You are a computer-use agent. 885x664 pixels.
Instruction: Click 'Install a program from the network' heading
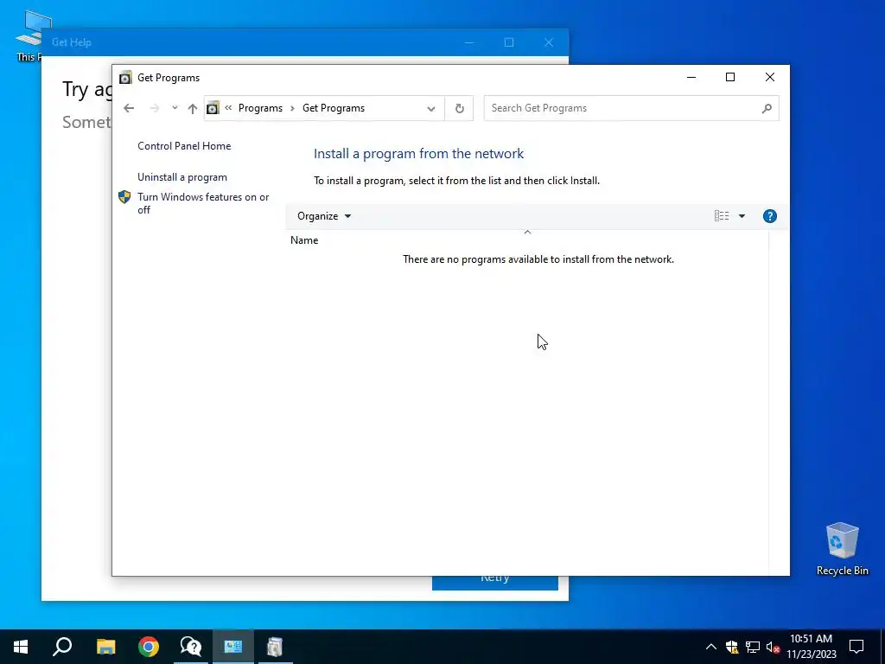coord(419,154)
